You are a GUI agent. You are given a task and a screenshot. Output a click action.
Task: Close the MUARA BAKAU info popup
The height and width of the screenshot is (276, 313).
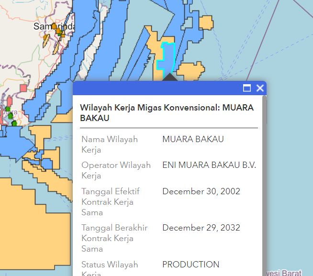260,88
